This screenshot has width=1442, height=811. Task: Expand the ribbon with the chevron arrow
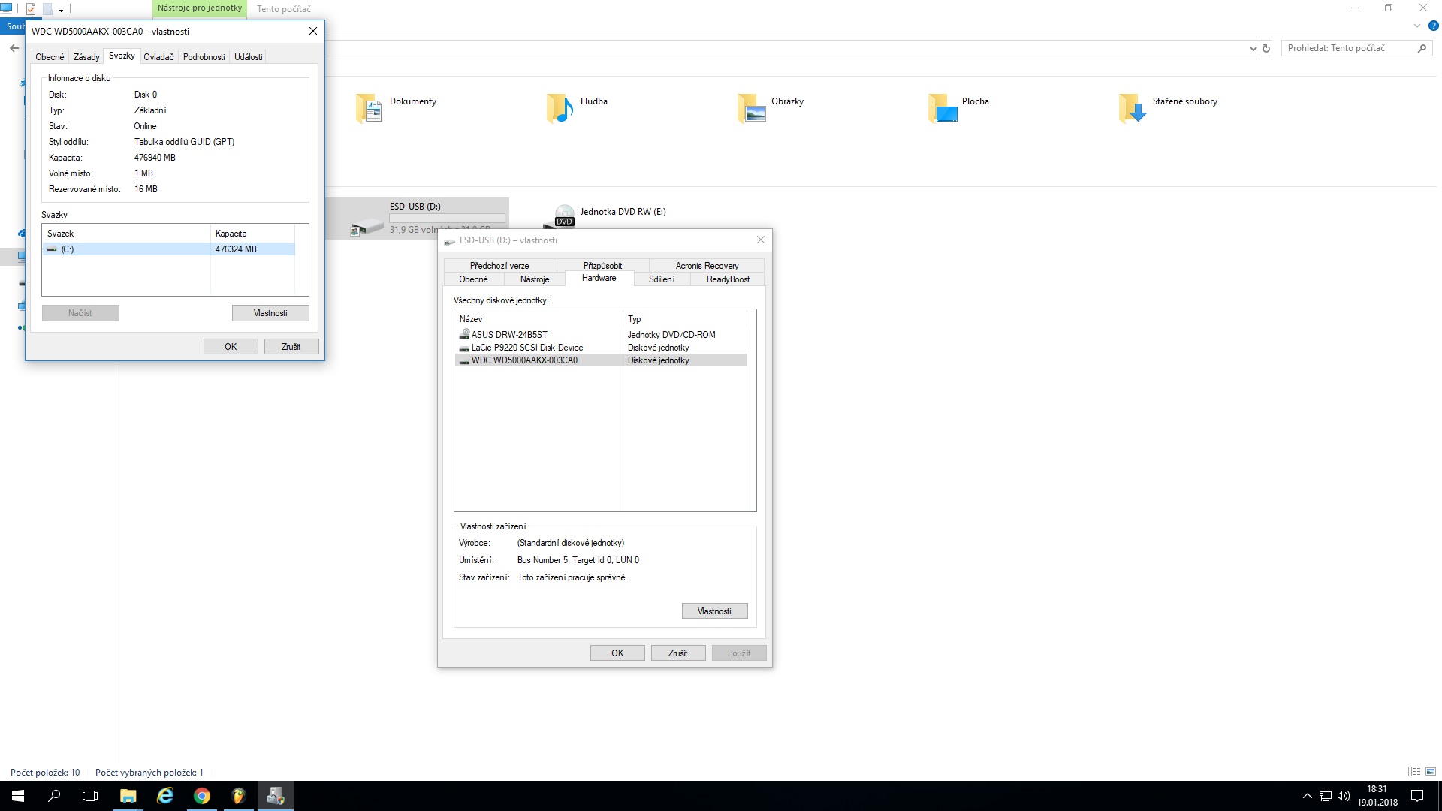[1417, 26]
